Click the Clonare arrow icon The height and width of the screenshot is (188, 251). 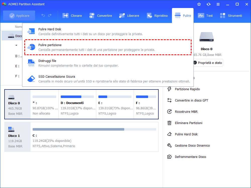click(x=66, y=16)
